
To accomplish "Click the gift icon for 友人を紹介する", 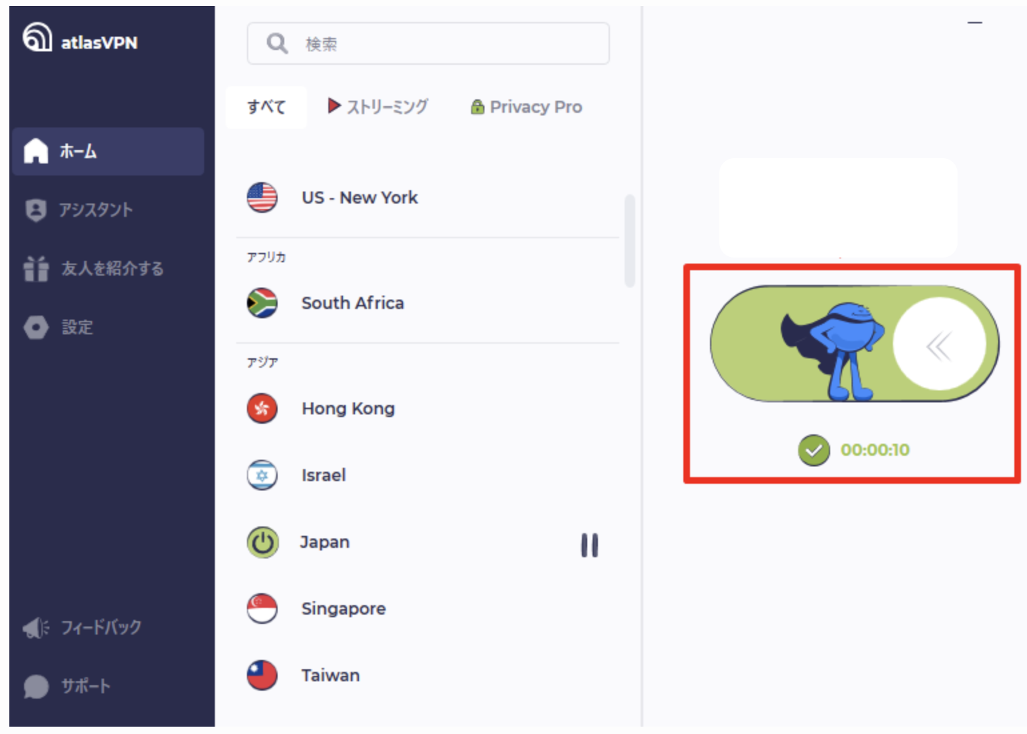I will click(x=36, y=268).
